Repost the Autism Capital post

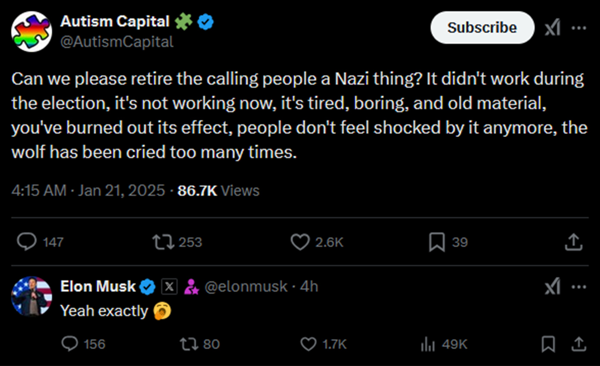click(x=164, y=242)
